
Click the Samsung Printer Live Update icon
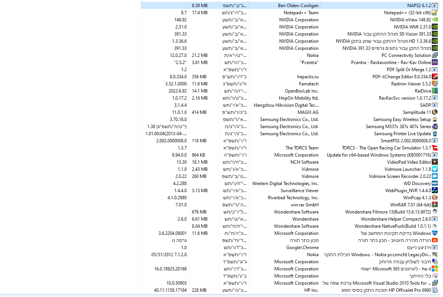(x=435, y=134)
